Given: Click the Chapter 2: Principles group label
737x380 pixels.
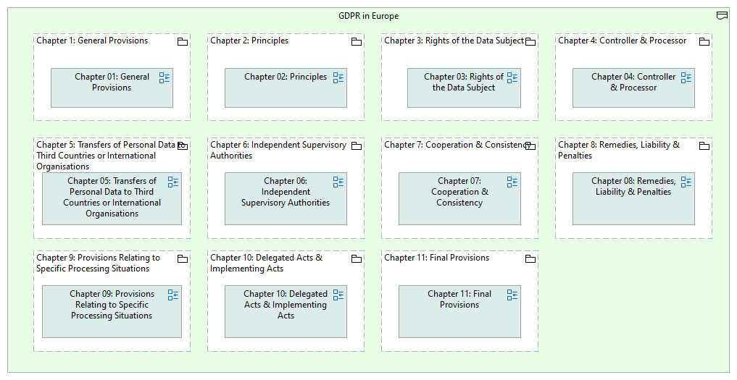Looking at the screenshot, I should 249,41.
